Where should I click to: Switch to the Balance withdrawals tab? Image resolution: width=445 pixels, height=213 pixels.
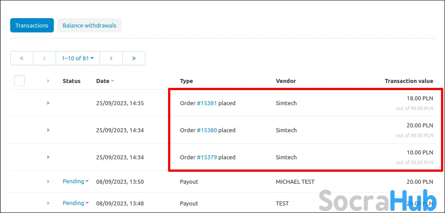tap(89, 25)
